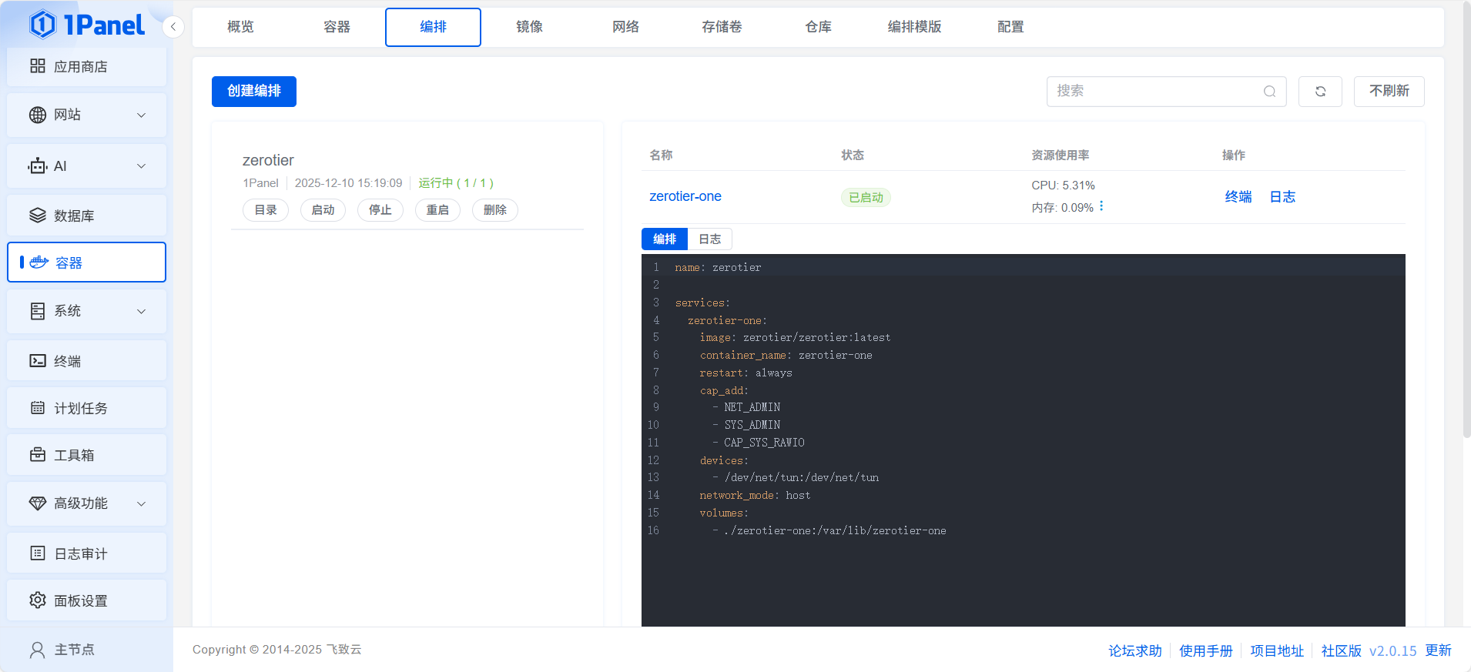Click the 终端 terminal icon in sidebar
The height and width of the screenshot is (672, 1471).
coord(38,361)
